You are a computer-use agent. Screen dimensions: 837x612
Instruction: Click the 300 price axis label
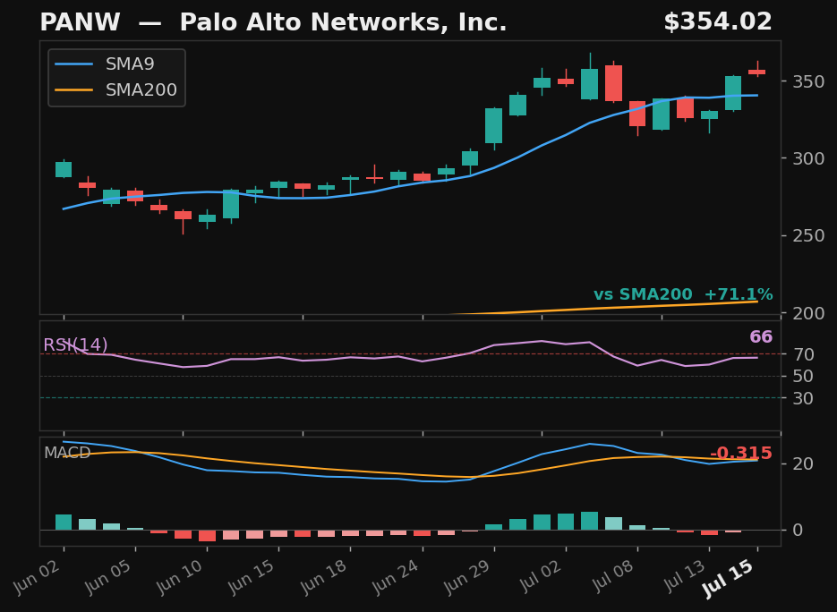coord(808,158)
